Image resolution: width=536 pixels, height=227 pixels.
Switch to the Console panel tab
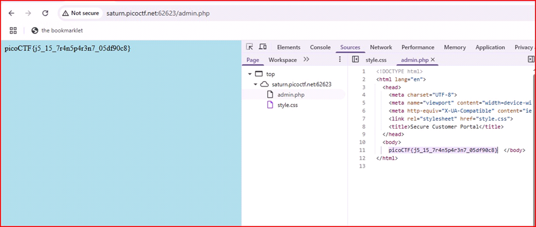pyautogui.click(x=320, y=47)
